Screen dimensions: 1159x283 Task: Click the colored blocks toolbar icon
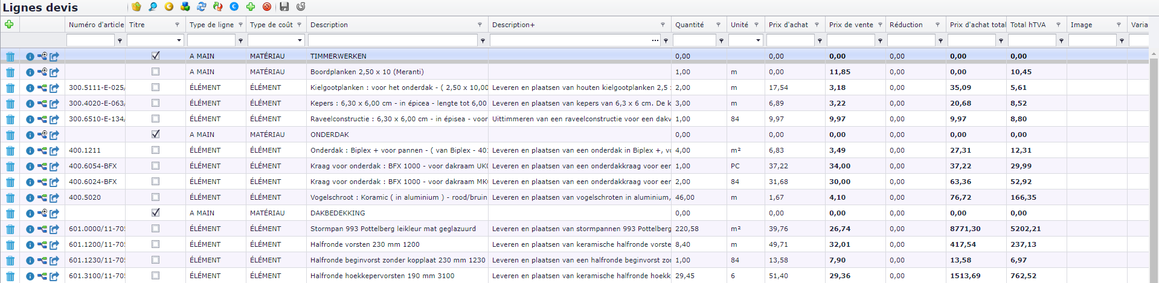[x=185, y=7]
